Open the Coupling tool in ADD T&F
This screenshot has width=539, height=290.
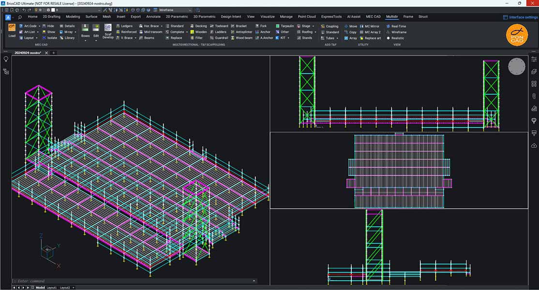pos(332,27)
